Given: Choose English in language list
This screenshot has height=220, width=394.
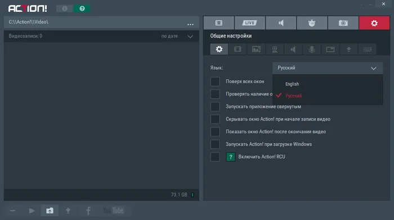Looking at the screenshot, I should [x=292, y=84].
